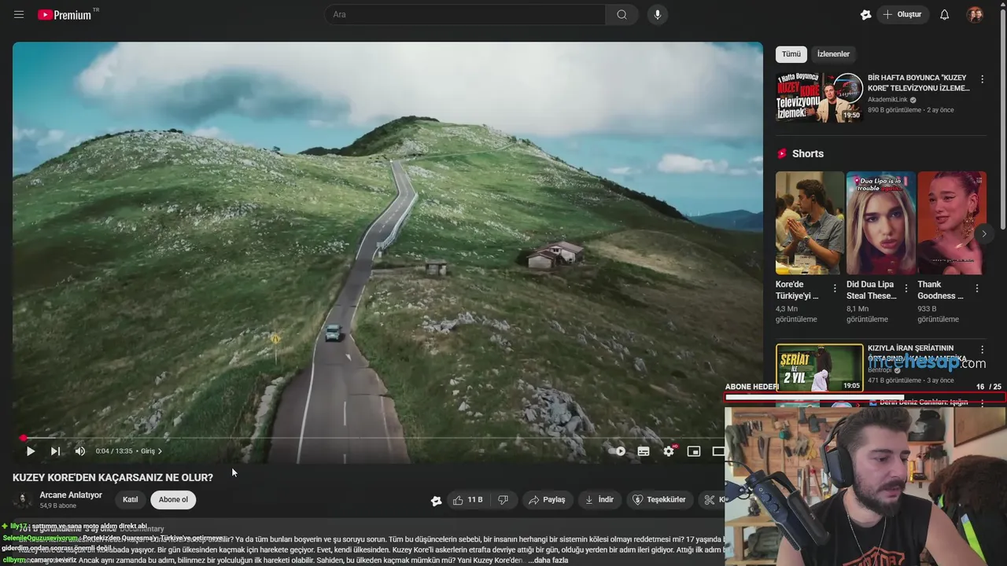This screenshot has height=566, width=1007.
Task: Open Kuzey Kore televizyonu video thumbnail
Action: pos(819,97)
